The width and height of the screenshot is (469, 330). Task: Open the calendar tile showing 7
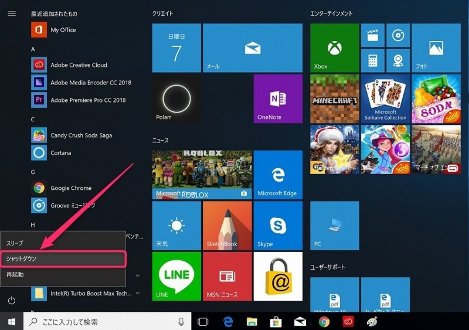pyautogui.click(x=176, y=48)
